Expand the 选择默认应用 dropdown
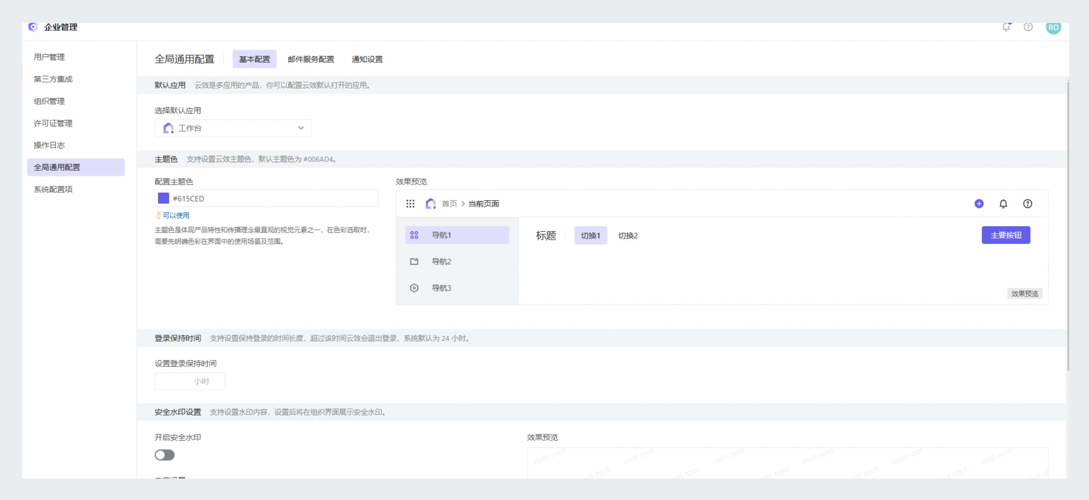The width and height of the screenshot is (1089, 500). point(233,128)
